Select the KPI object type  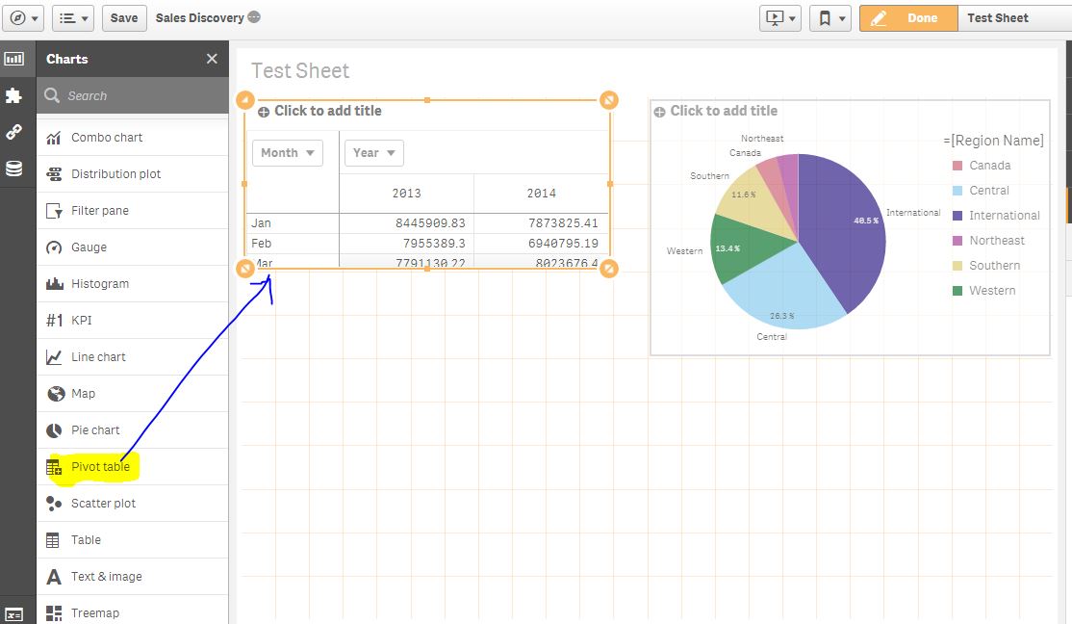80,320
